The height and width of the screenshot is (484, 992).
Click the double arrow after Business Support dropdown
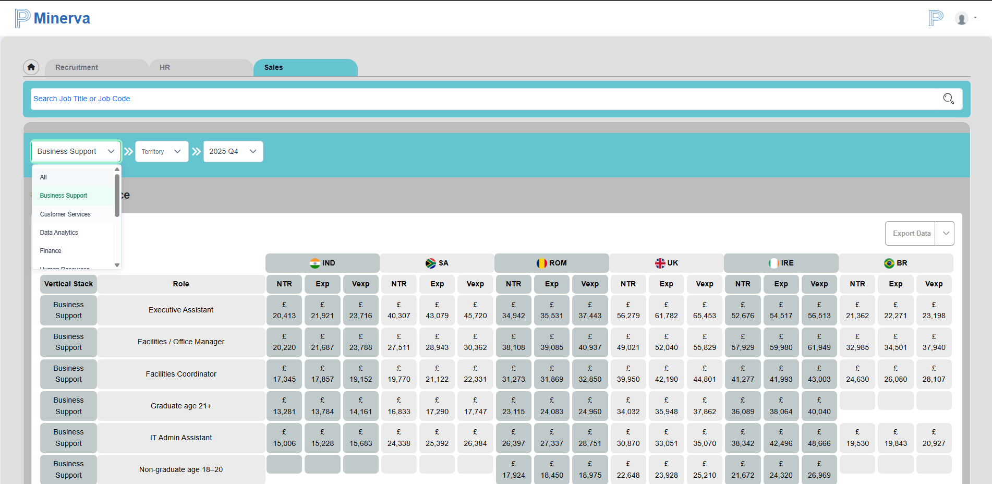point(128,151)
